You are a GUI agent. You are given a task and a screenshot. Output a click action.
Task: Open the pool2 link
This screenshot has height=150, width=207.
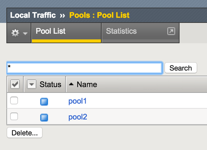78,117
